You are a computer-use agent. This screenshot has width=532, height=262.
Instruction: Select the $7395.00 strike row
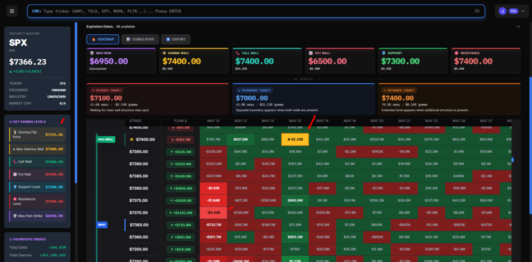(318, 152)
